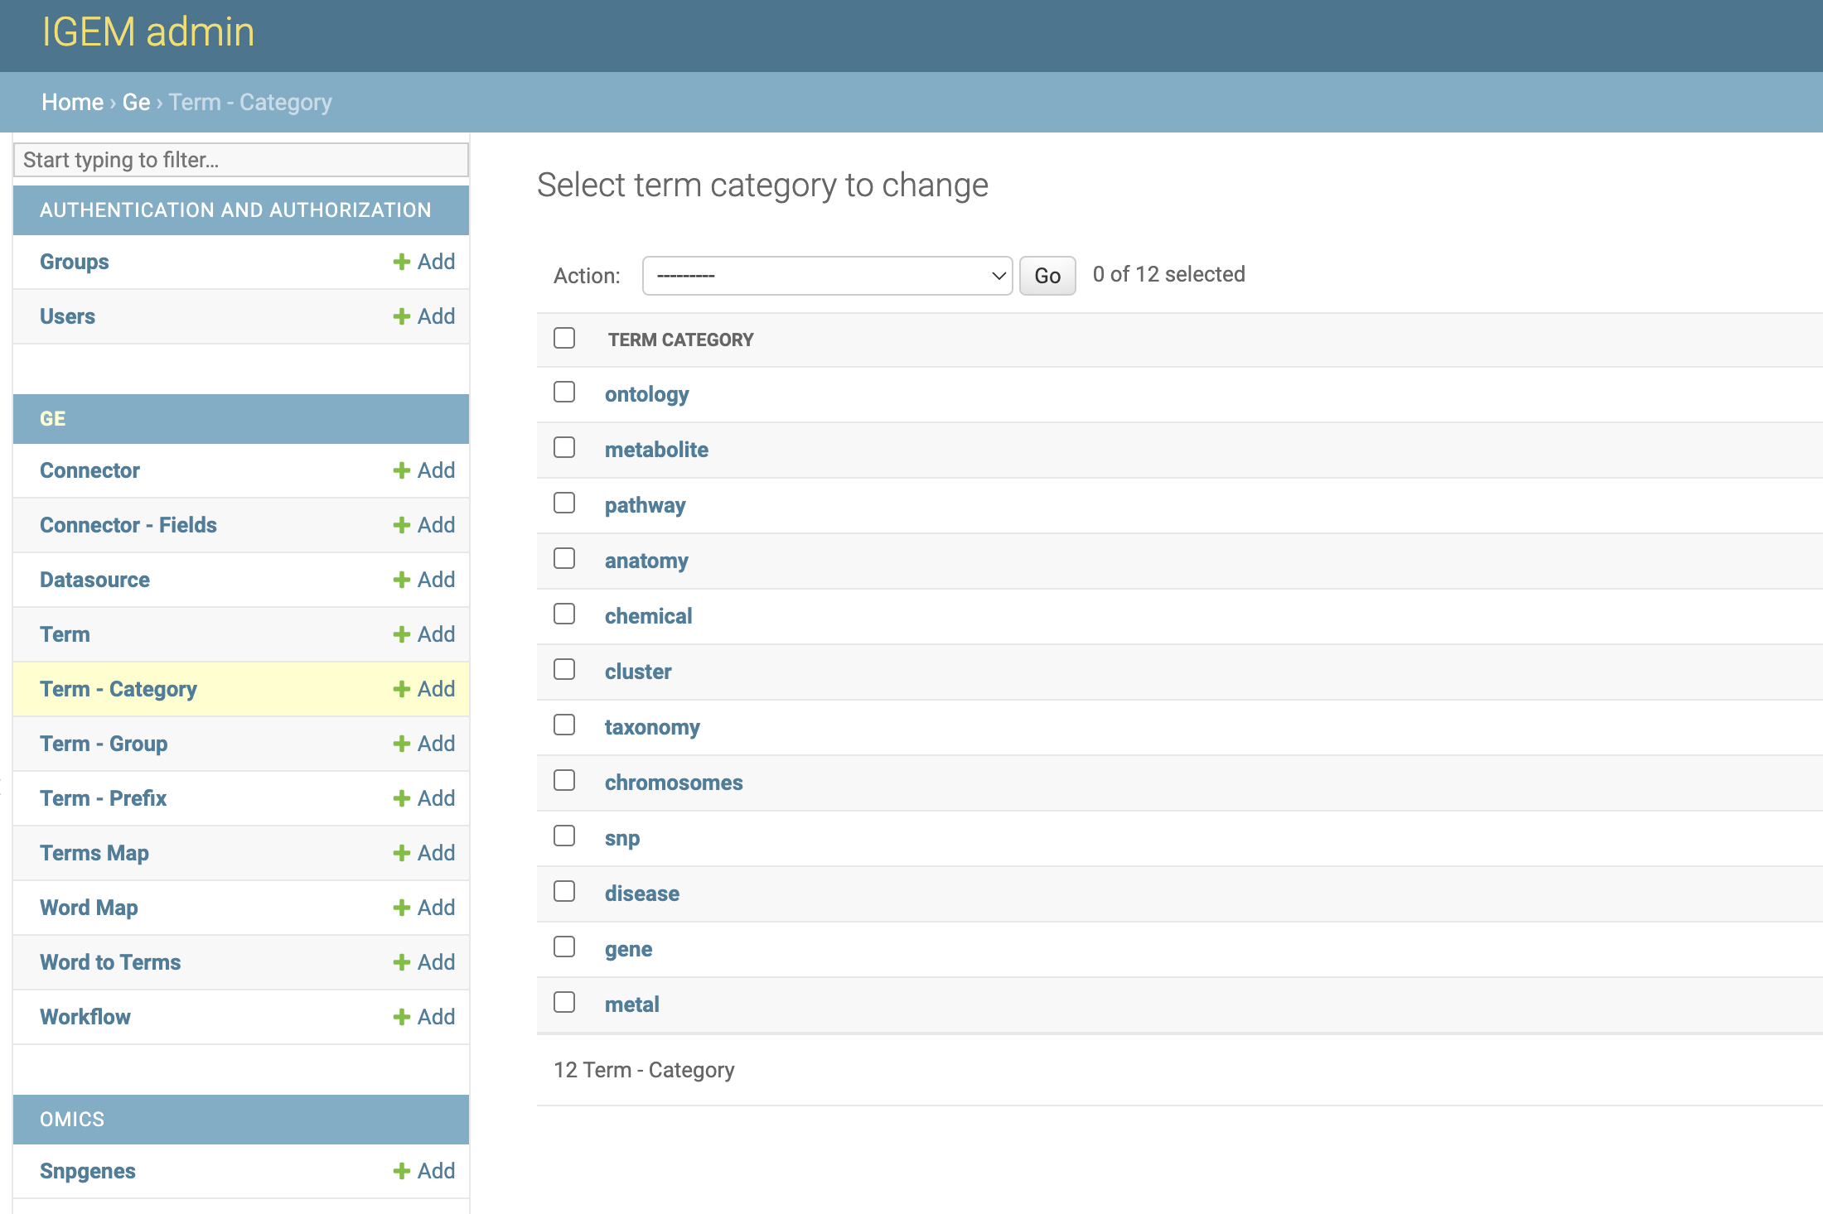Image resolution: width=1823 pixels, height=1214 pixels.
Task: Open the Action dropdown menu
Action: (x=827, y=276)
